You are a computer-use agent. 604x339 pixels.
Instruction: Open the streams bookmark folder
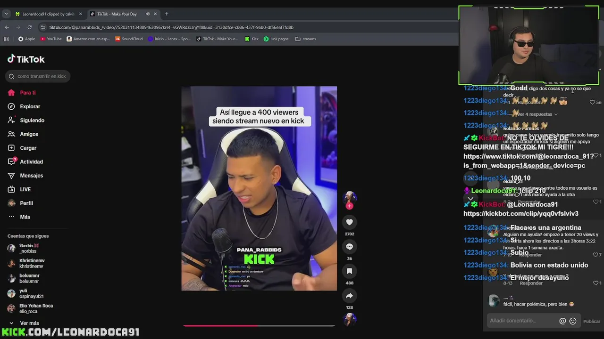click(306, 39)
